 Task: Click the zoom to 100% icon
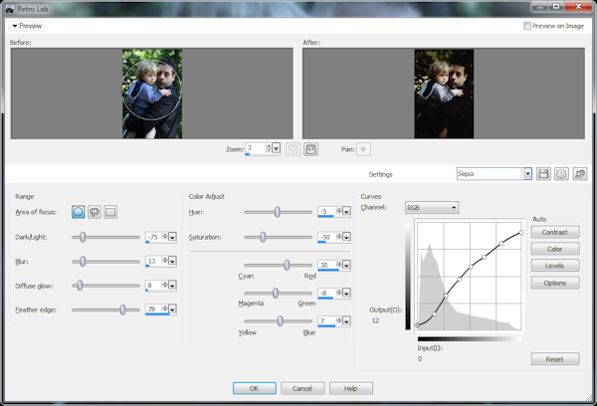click(x=310, y=149)
